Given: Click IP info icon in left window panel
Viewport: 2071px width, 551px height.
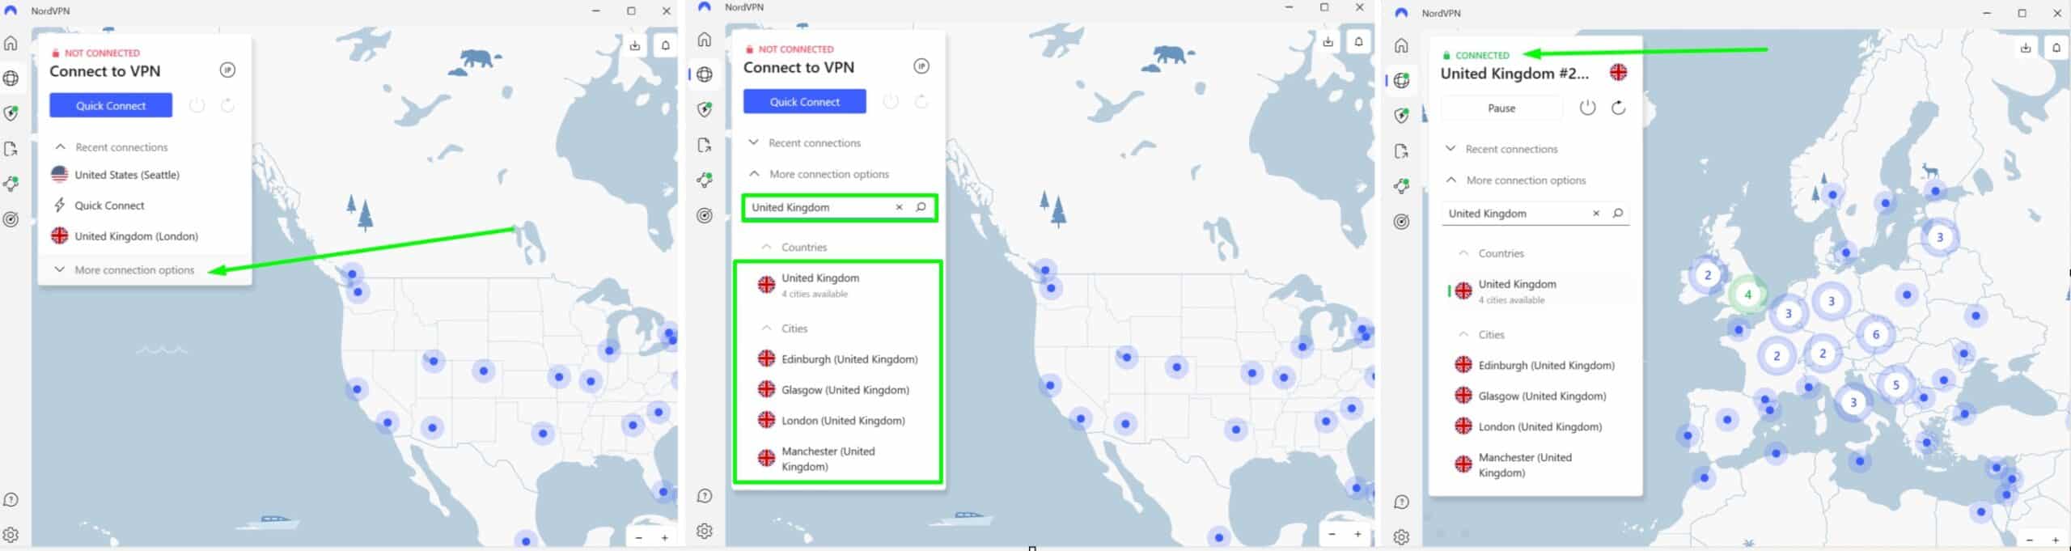Looking at the screenshot, I should 227,70.
